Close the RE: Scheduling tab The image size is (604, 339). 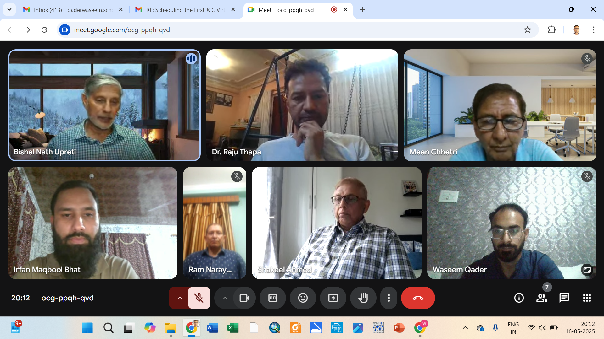click(x=233, y=10)
